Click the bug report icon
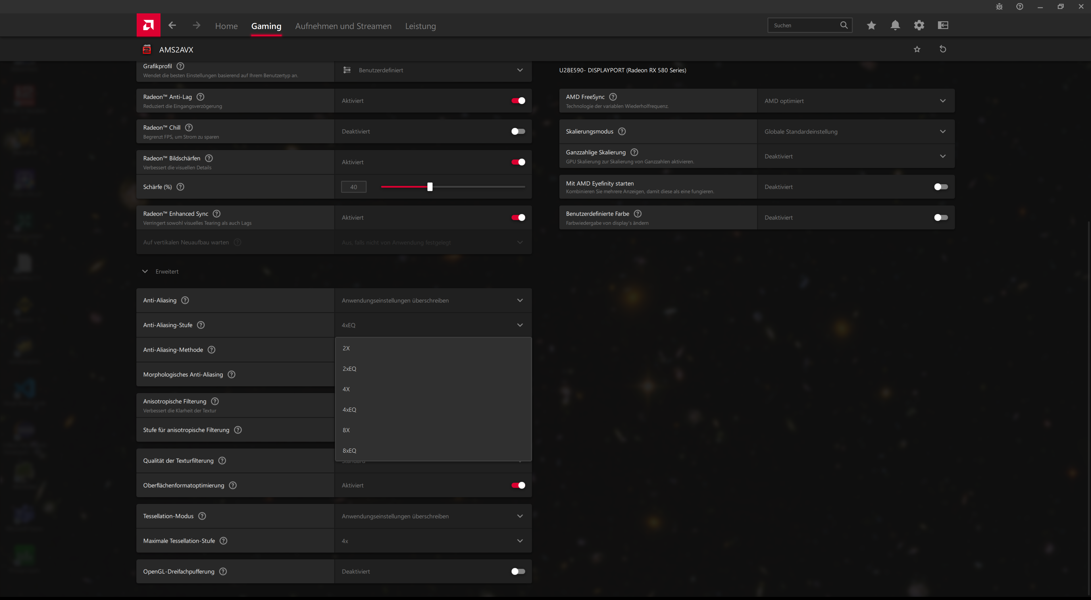 click(x=999, y=6)
